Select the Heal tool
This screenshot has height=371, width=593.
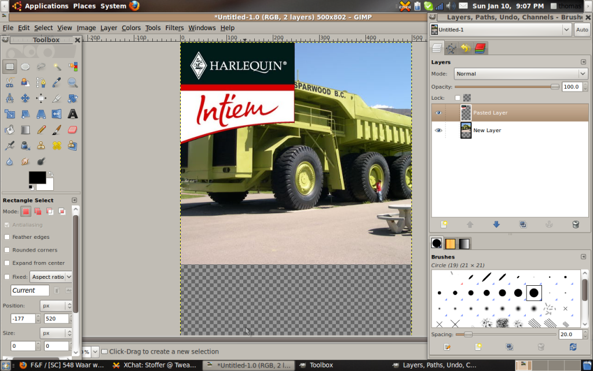pyautogui.click(x=57, y=146)
